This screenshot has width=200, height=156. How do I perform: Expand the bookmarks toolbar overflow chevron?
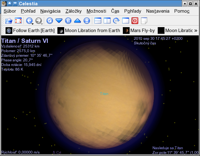point(195,31)
